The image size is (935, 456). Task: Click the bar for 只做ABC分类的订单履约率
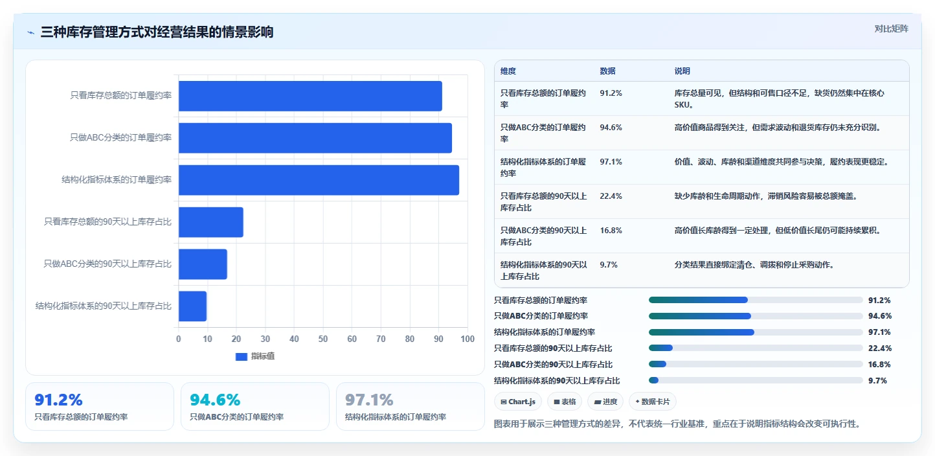[x=315, y=138]
